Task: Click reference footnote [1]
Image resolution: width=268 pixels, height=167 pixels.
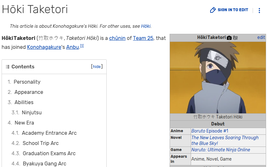Action: coord(82,46)
